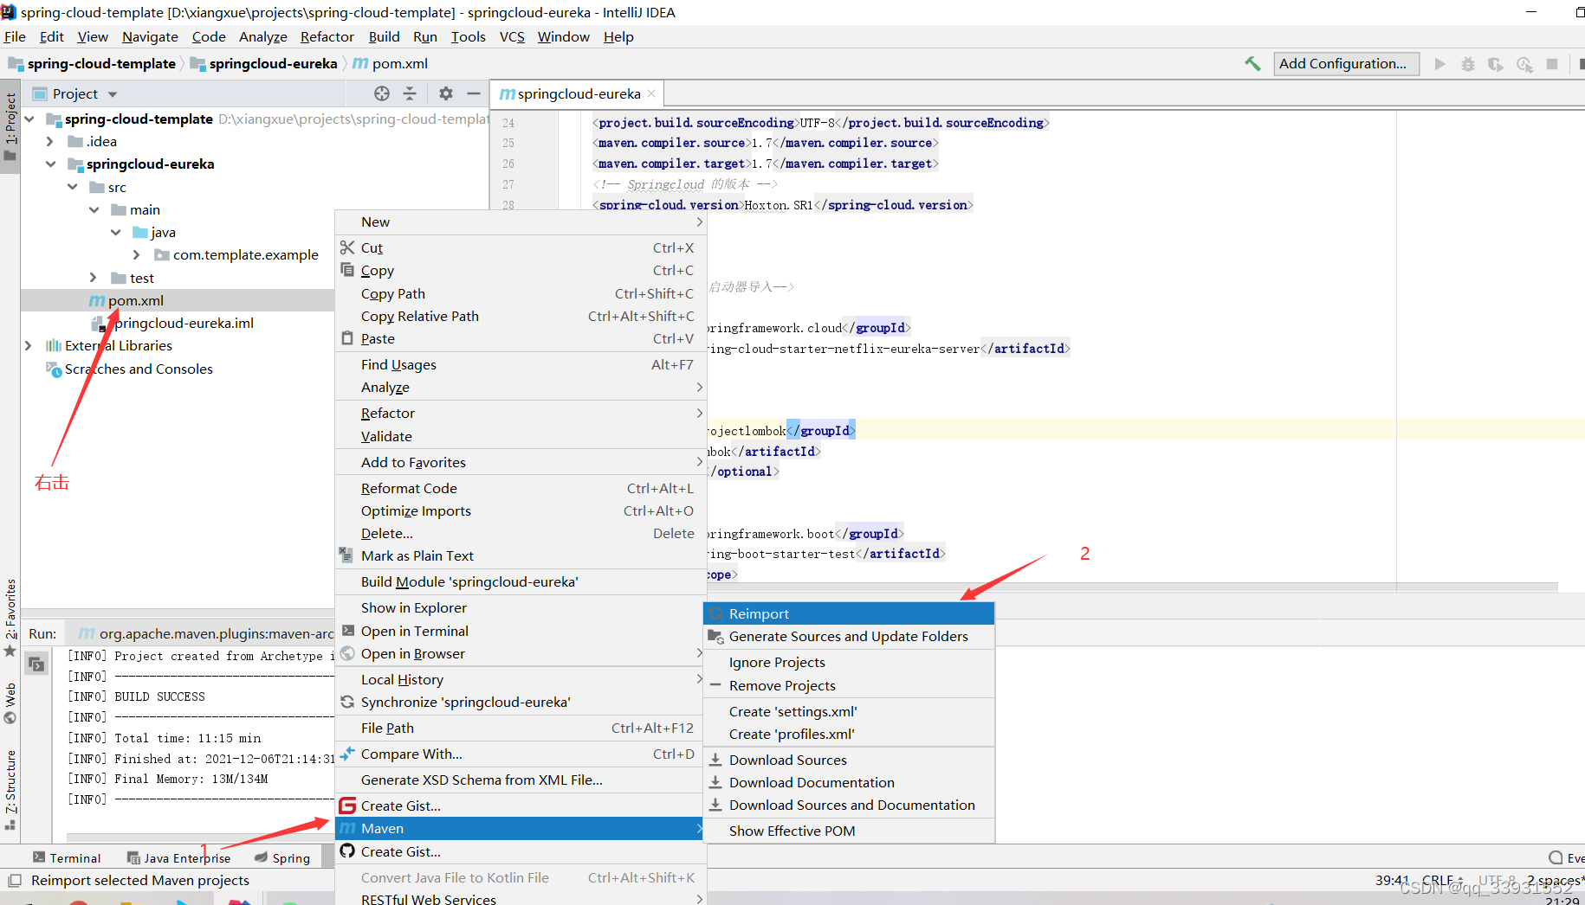Open Project panel settings gear
Viewport: 1585px width, 905px height.
(445, 93)
